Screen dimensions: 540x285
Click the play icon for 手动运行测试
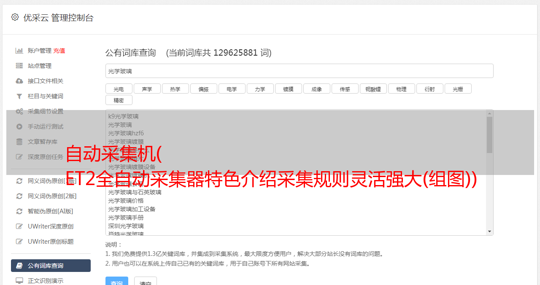19,126
